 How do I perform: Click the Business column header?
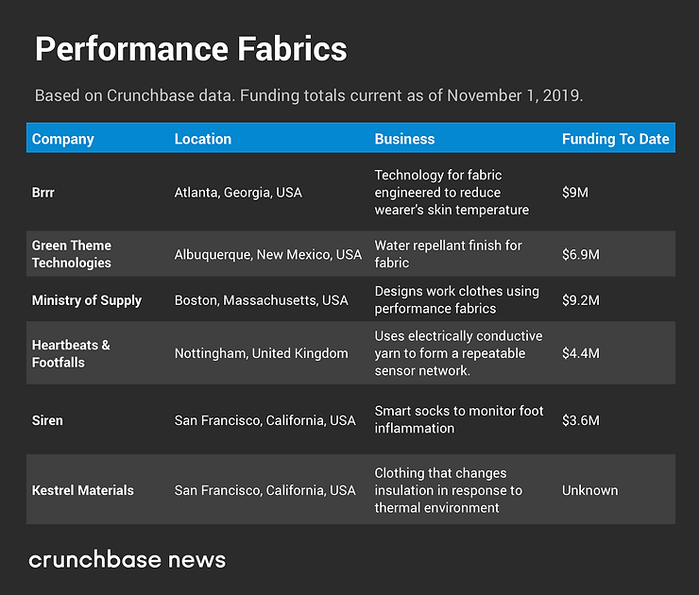[x=404, y=139]
